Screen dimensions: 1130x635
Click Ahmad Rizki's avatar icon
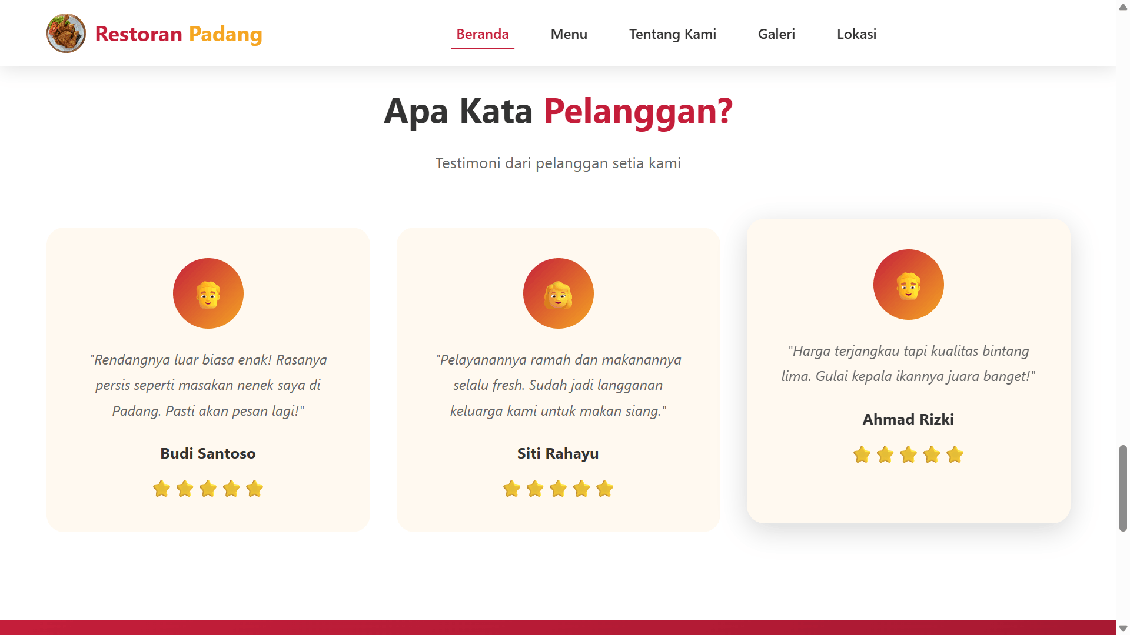[x=908, y=285]
